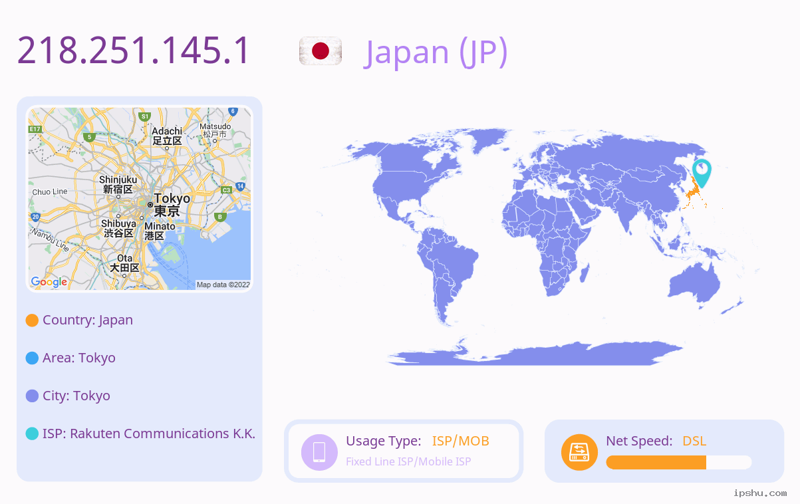Click the Japan (JP) country title
Viewport: 800px width, 504px height.
[x=436, y=51]
